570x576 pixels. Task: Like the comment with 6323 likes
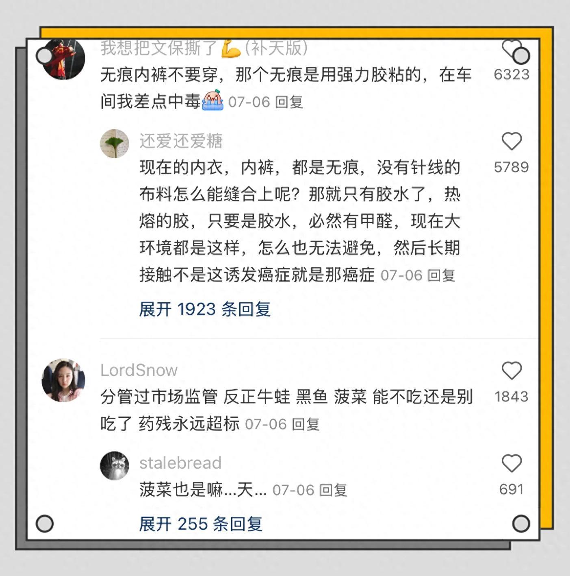coord(511,48)
